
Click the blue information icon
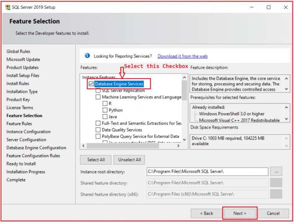point(87,56)
